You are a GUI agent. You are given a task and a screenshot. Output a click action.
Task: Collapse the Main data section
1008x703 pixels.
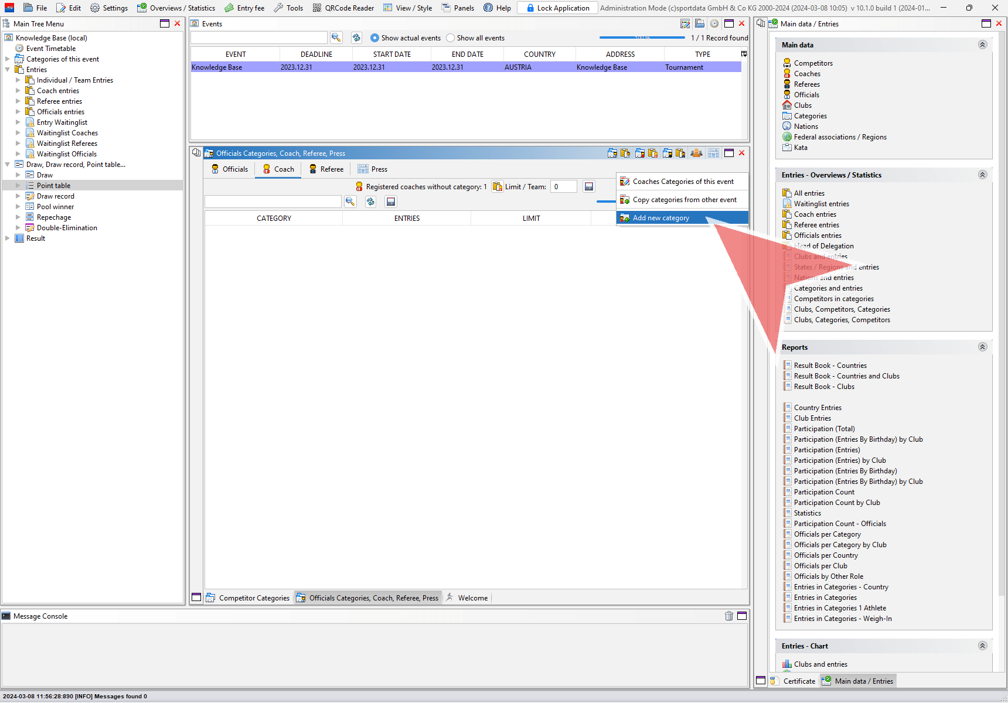point(982,45)
